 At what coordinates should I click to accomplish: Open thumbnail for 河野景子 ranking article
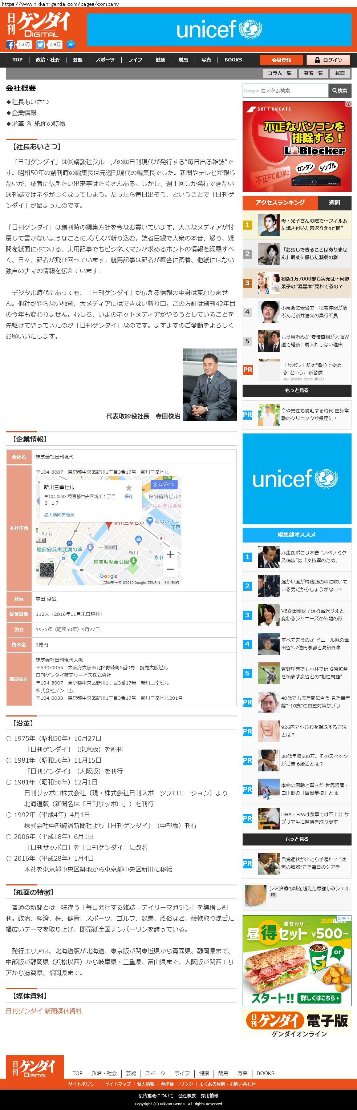[x=269, y=283]
